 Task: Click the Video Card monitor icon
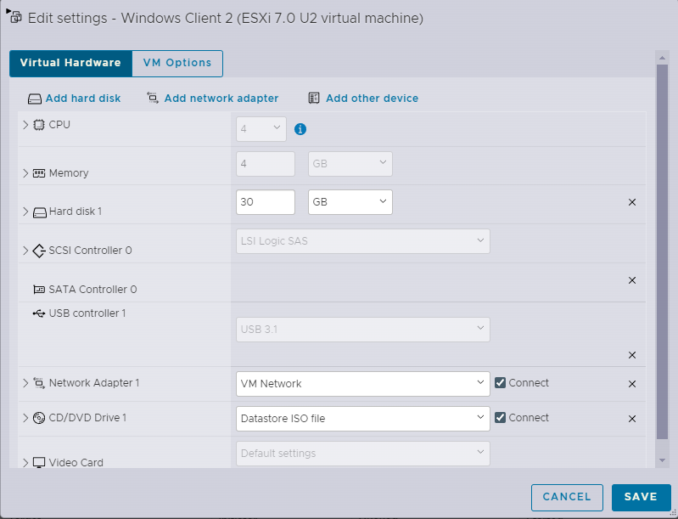coord(39,463)
